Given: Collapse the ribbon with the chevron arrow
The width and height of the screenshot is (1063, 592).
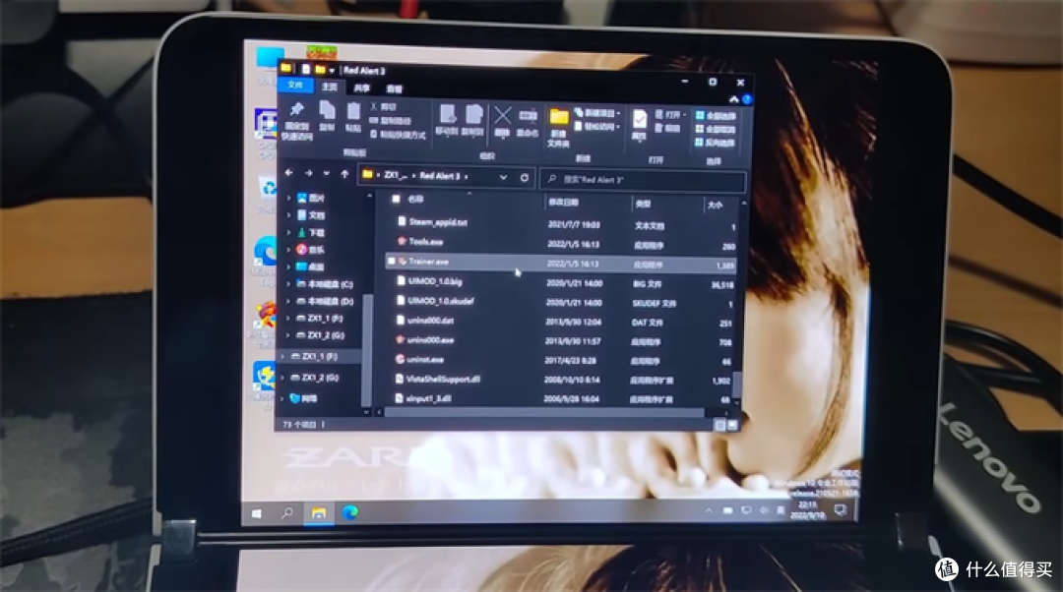Looking at the screenshot, I should point(734,99).
